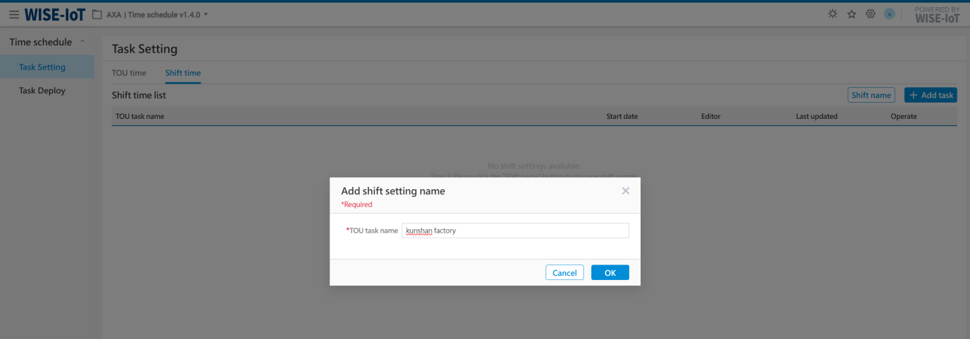The width and height of the screenshot is (970, 339).
Task: Confirm the dialog with OK
Action: coord(610,273)
